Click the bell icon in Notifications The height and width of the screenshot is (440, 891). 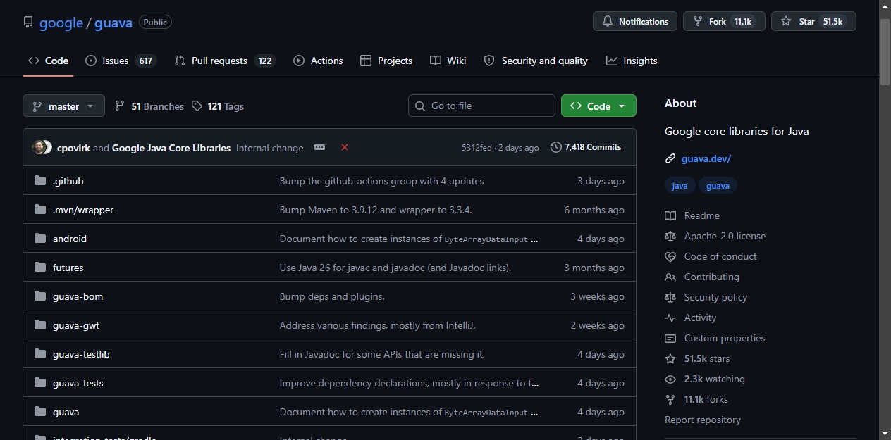[x=608, y=22]
